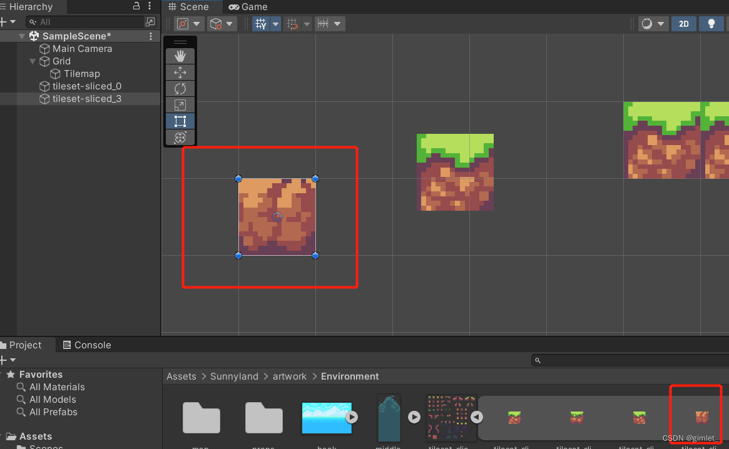
Task: Open the snap increment settings dropdown
Action: point(337,24)
